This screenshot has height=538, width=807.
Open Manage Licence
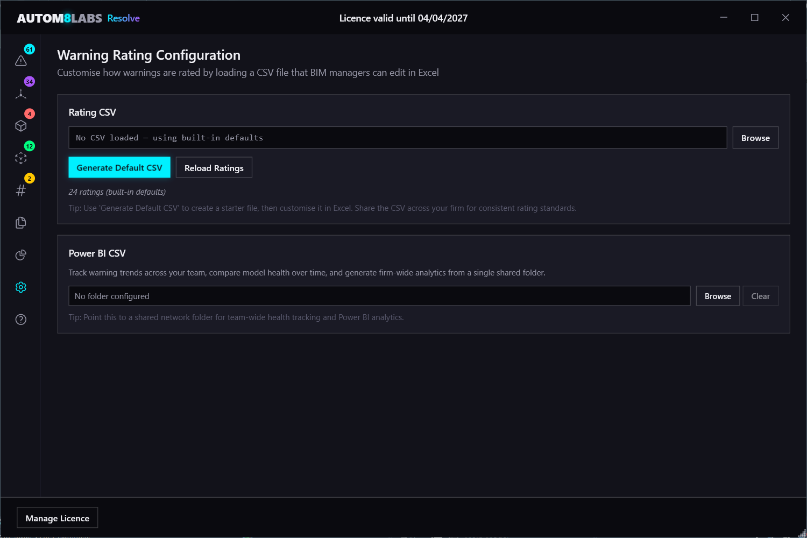[x=57, y=518]
